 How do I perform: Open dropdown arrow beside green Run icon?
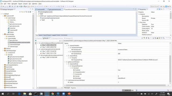(23, 6)
